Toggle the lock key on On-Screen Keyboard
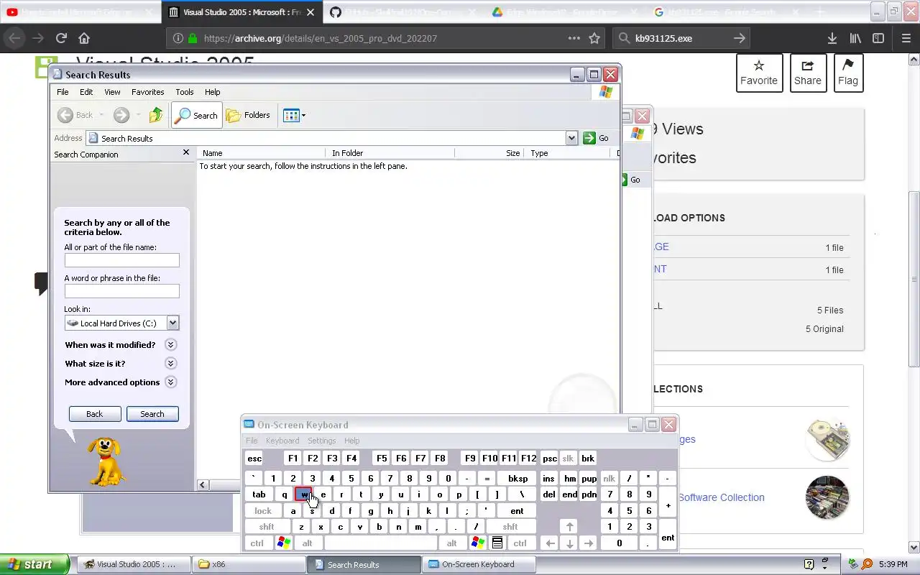Image resolution: width=920 pixels, height=575 pixels. 263,511
